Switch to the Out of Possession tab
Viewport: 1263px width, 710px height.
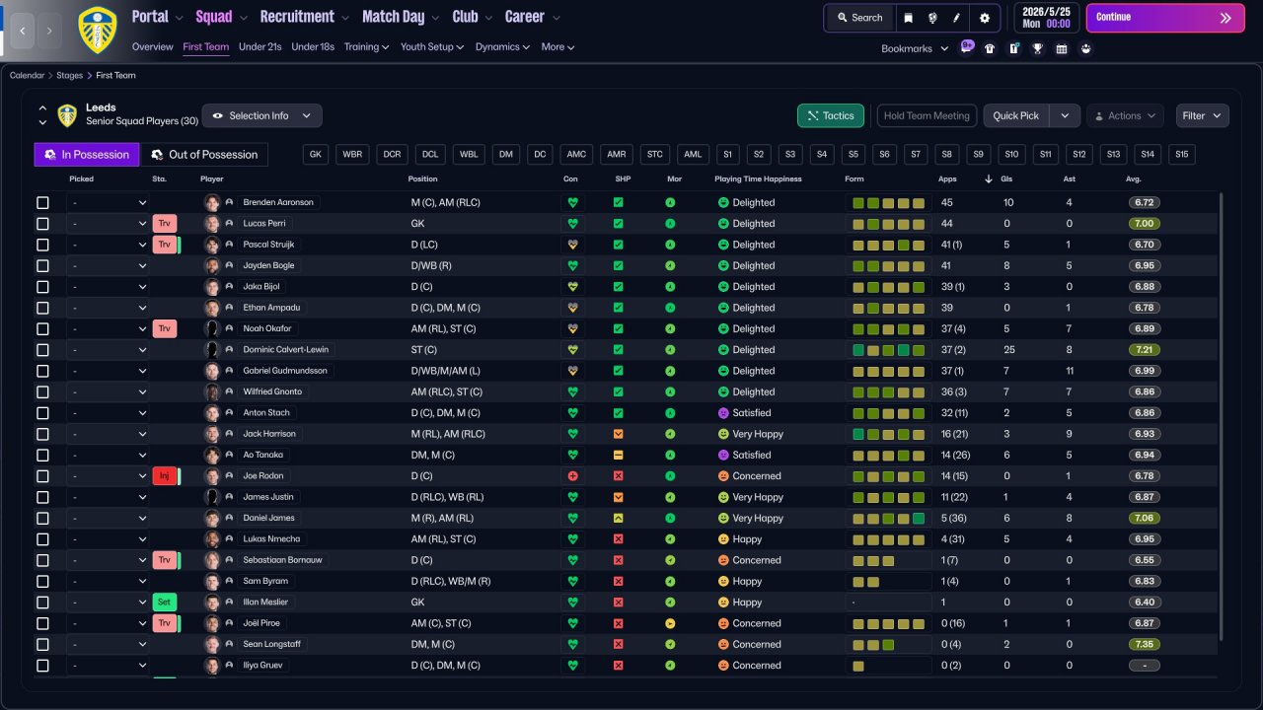(204, 155)
